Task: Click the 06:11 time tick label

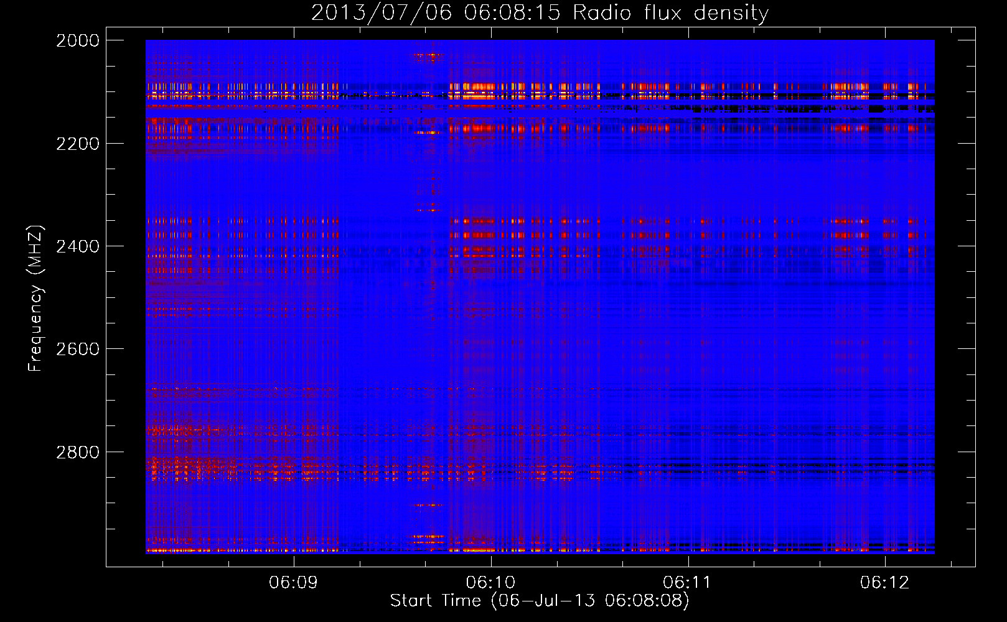Action: point(688,583)
